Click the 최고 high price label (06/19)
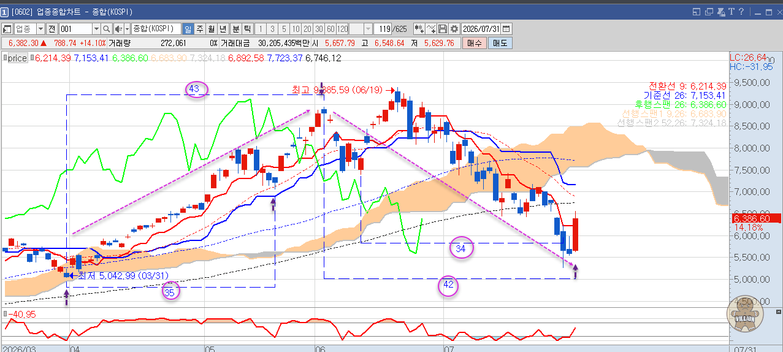783x352 pixels. point(337,90)
